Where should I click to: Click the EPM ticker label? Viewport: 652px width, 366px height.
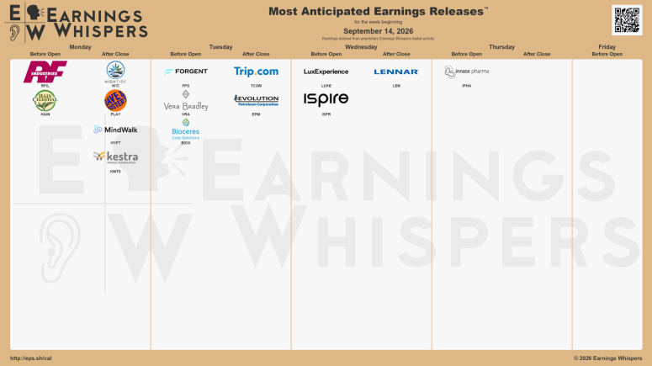point(256,114)
